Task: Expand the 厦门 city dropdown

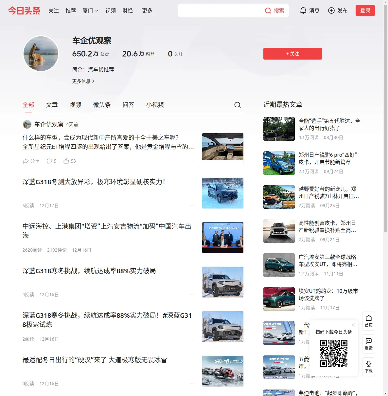Action: tap(90, 11)
